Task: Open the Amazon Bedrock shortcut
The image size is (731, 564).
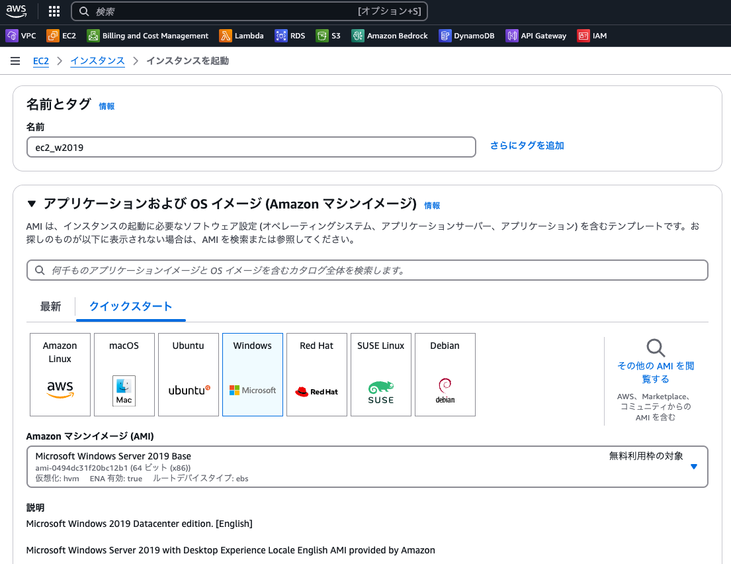Action: coord(389,36)
